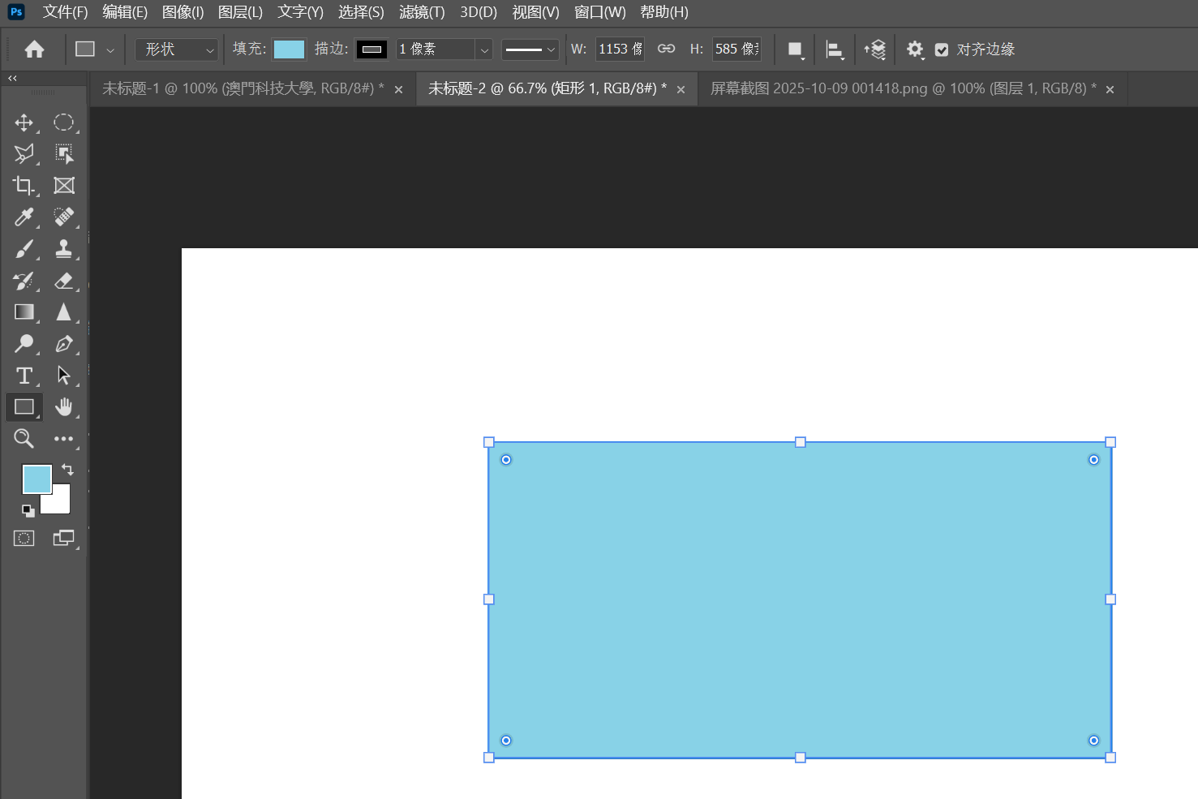Open the gear shape options menu
1198x799 pixels.
click(915, 49)
